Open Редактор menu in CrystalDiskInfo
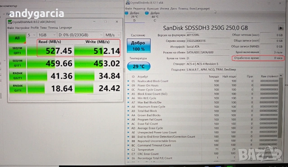 139,9
